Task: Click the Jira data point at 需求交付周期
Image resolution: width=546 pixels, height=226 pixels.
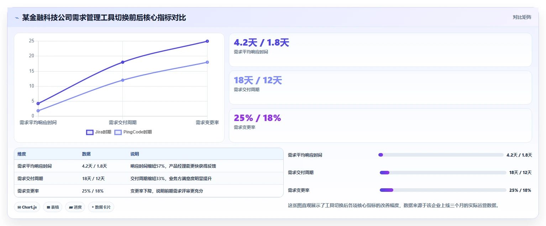Action: 123,62
